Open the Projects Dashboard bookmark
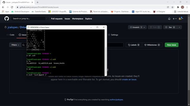 (120, 11)
